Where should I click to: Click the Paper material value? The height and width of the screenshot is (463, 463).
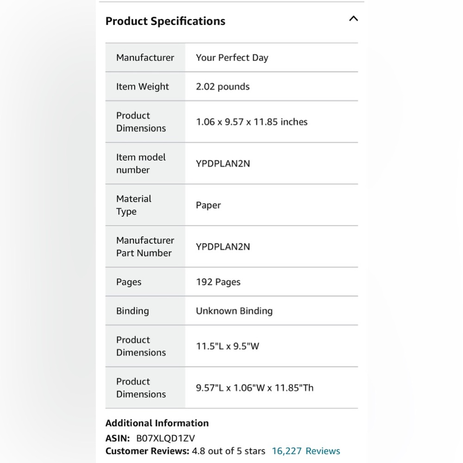point(208,205)
